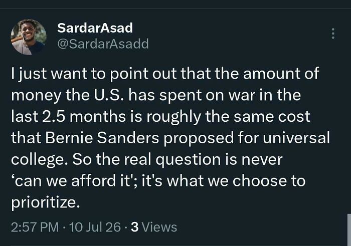Screen dimensions: 351x246
Task: Select the 10 Jul 26 date
Action: [x=95, y=227]
